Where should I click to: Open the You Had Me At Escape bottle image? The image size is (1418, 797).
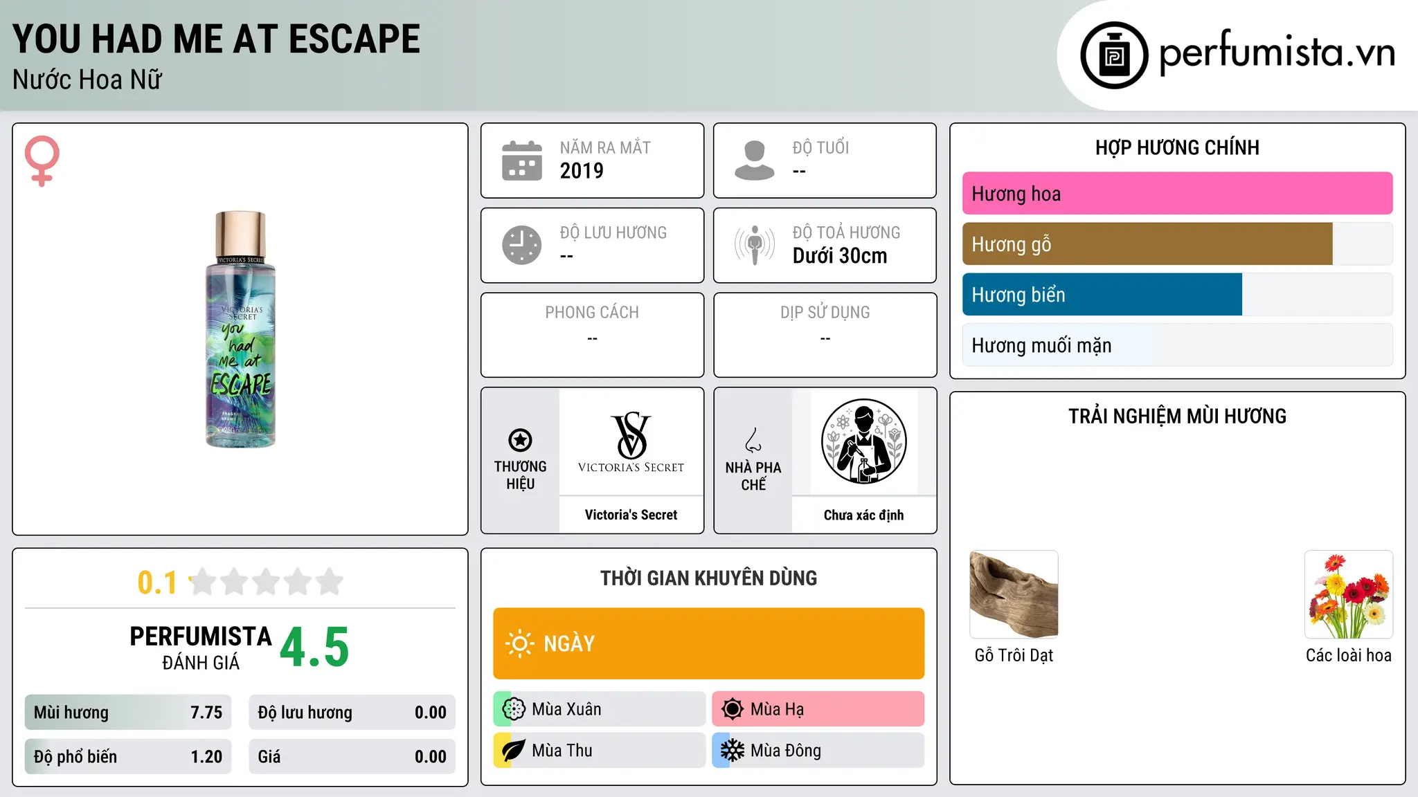[x=240, y=329]
